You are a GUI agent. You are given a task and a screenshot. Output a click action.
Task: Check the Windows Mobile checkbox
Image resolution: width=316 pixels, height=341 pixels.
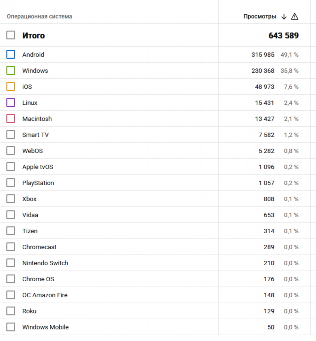11,327
